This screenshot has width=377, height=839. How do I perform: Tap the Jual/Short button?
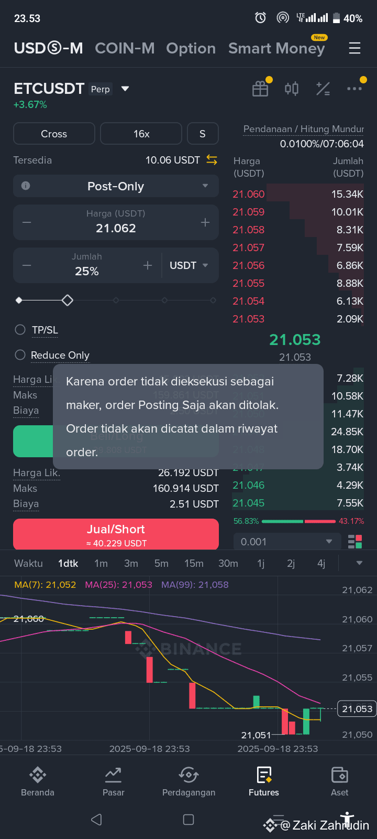click(x=116, y=535)
